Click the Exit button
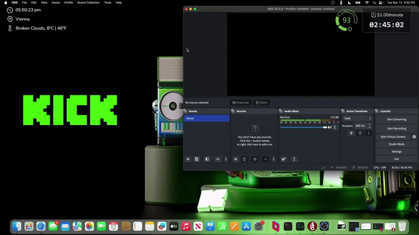Screen dimensions: 419x235 [396, 159]
